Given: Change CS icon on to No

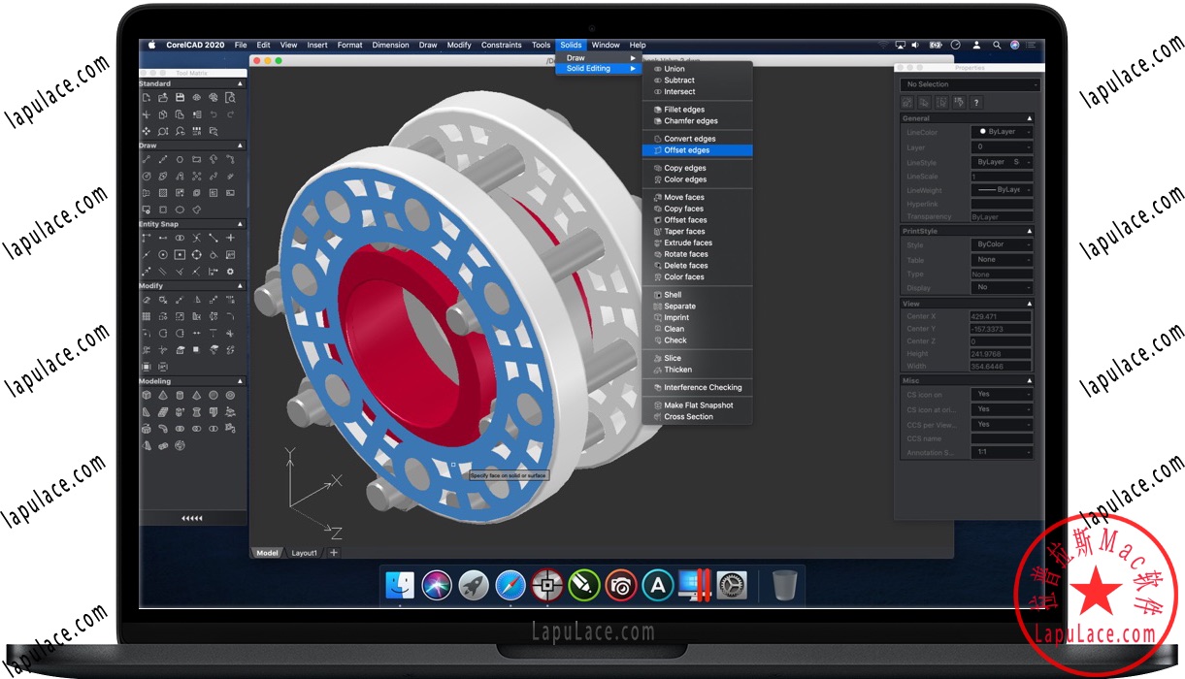Looking at the screenshot, I should click(x=1001, y=394).
